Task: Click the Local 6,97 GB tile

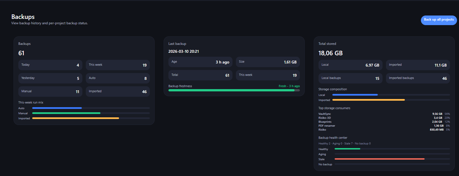Action: pos(350,65)
